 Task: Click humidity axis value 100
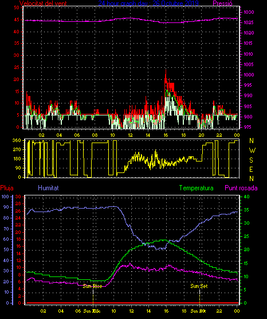click(x=5, y=197)
